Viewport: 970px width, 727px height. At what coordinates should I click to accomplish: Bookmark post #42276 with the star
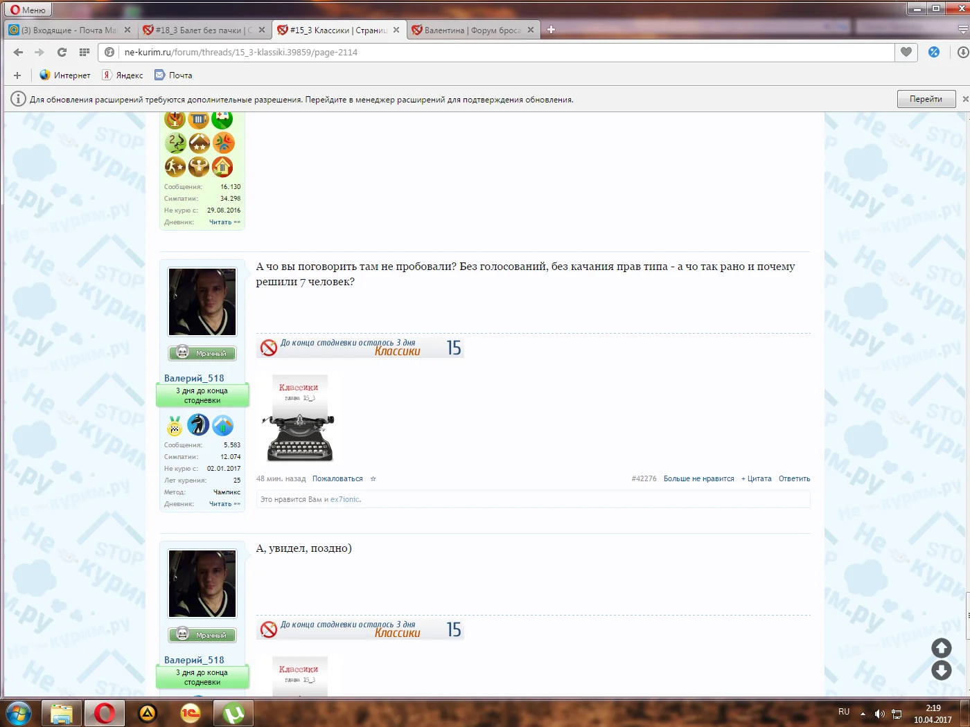(x=373, y=478)
